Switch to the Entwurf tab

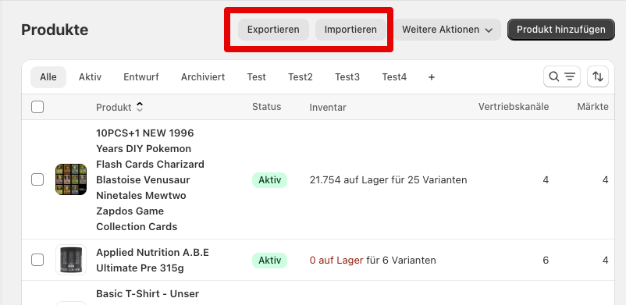pyautogui.click(x=141, y=77)
